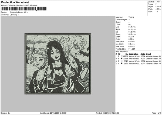Click the 'Stops:' label

pos(118,22)
